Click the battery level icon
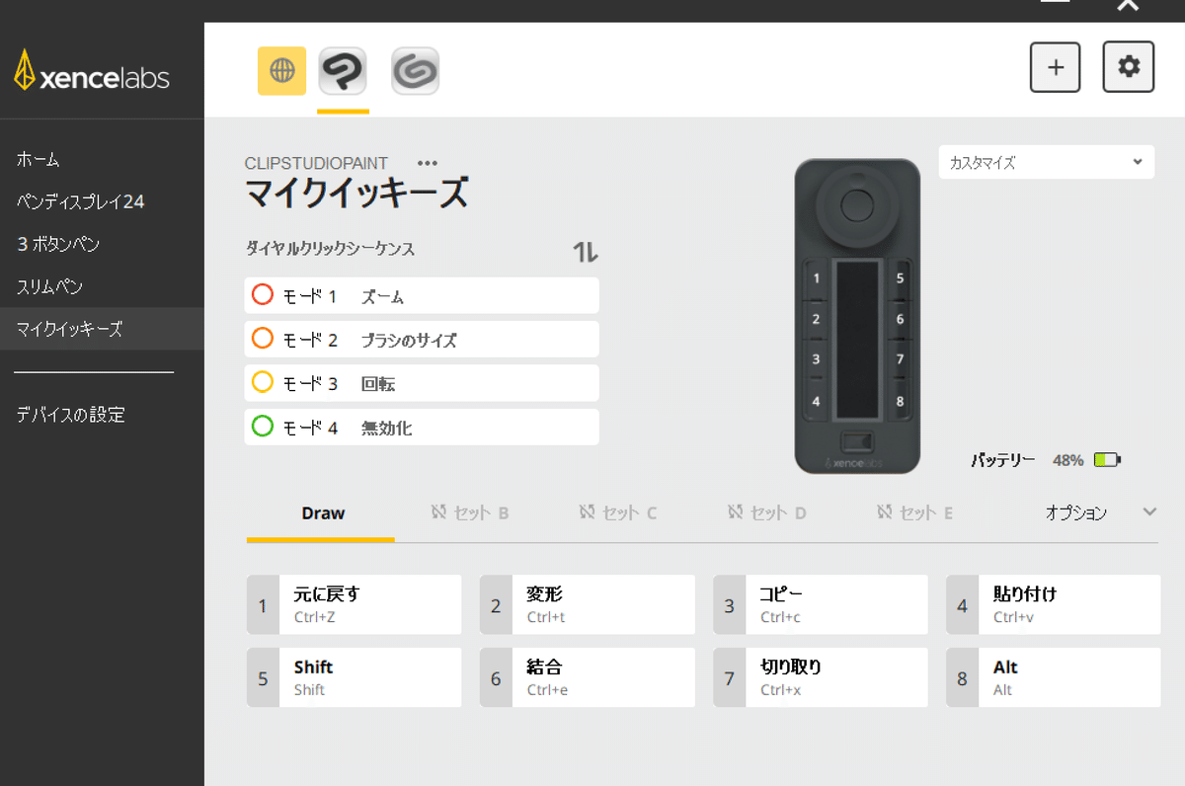1185x786 pixels. tap(1107, 460)
